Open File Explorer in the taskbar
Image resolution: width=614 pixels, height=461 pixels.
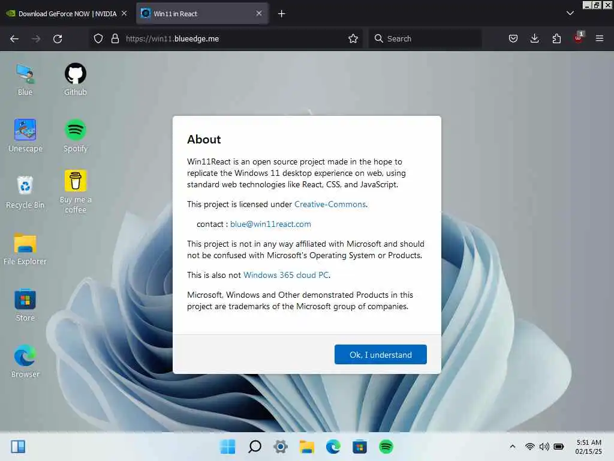(x=306, y=447)
